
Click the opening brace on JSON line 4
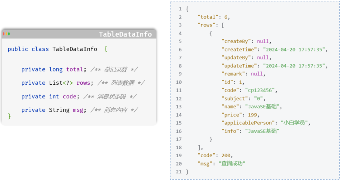coord(211,33)
